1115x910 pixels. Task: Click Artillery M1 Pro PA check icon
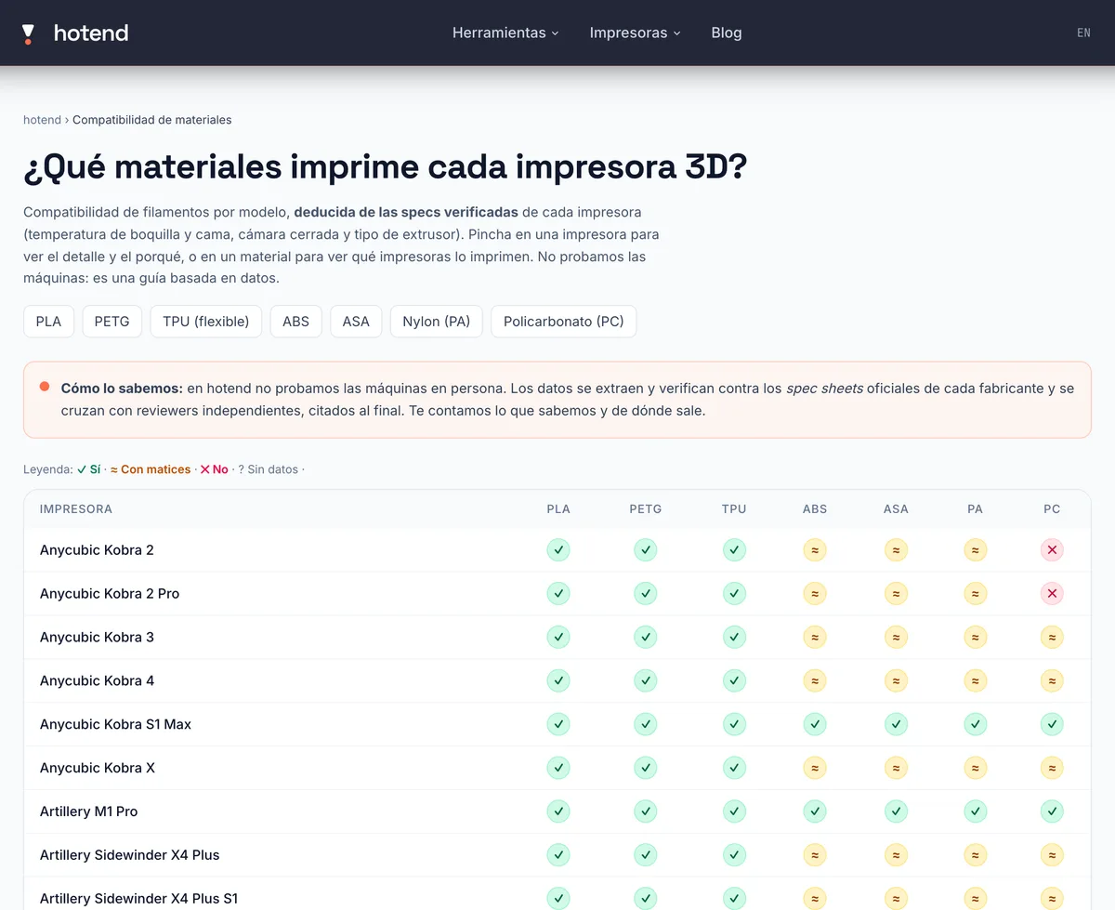tap(975, 812)
